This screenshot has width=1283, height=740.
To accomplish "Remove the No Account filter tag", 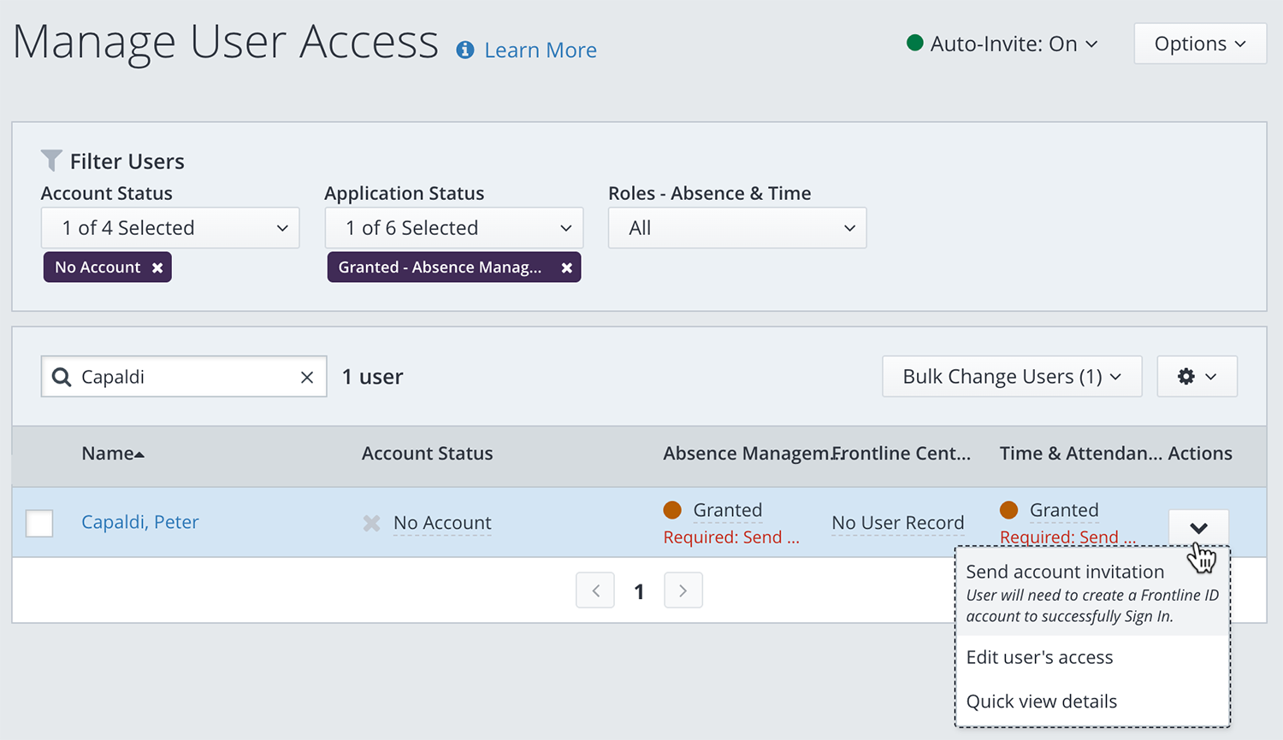I will 157,267.
